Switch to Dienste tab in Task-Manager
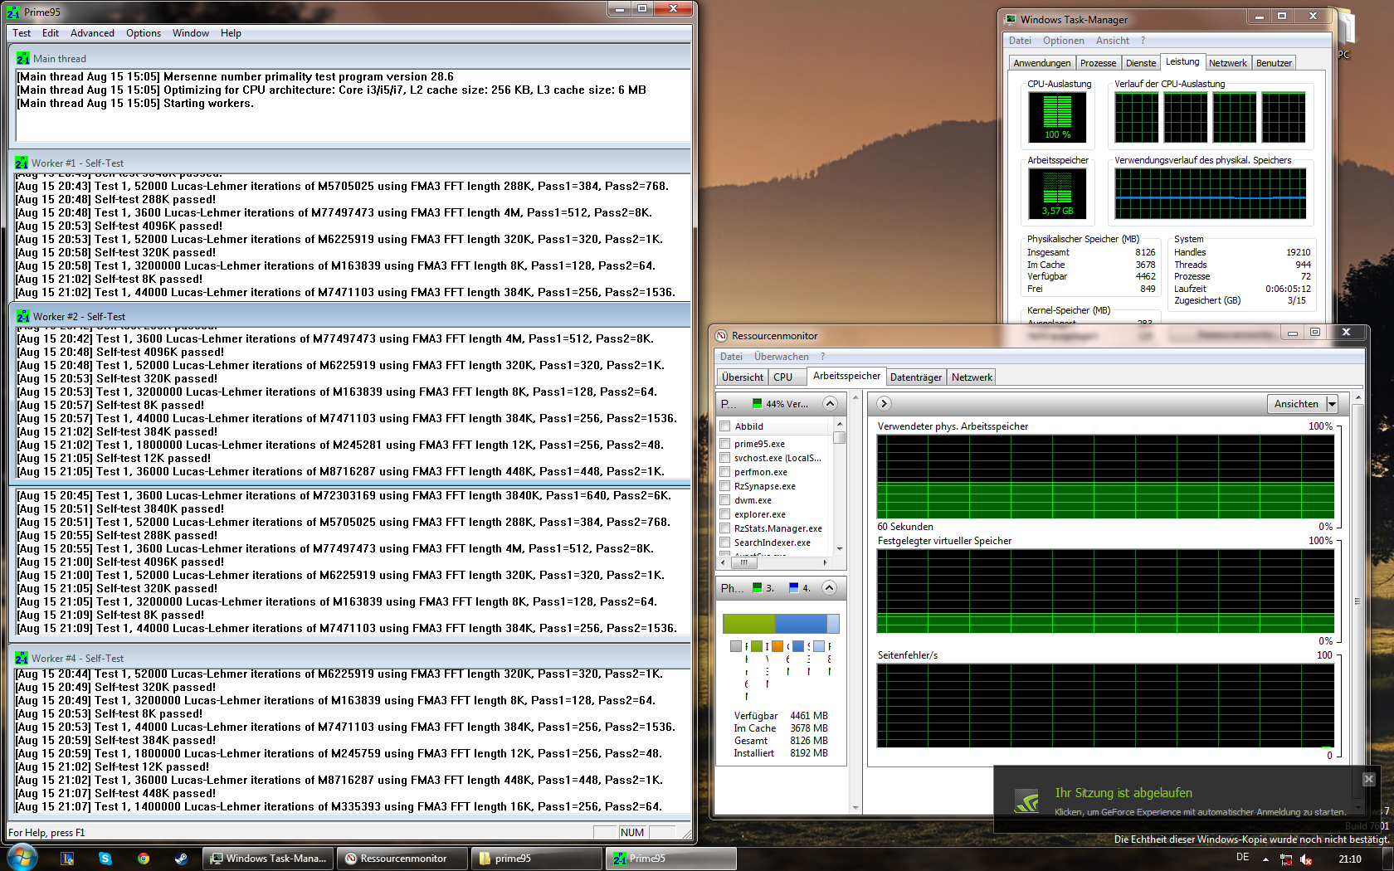The width and height of the screenshot is (1394, 871). pos(1141,63)
